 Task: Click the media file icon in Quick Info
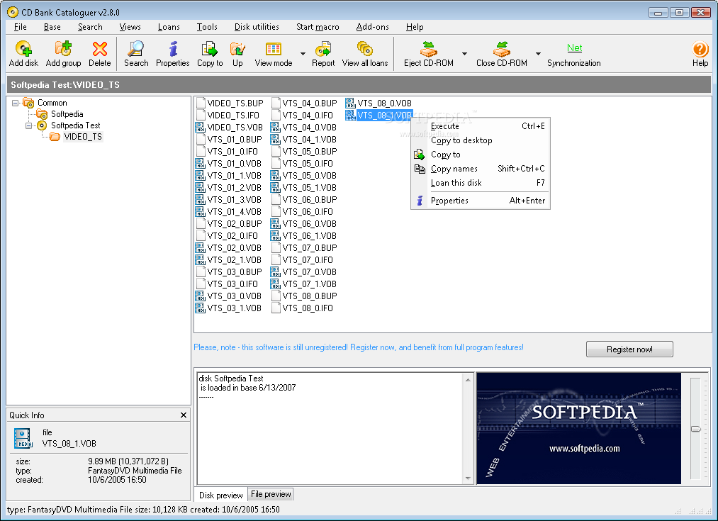pyautogui.click(x=23, y=438)
